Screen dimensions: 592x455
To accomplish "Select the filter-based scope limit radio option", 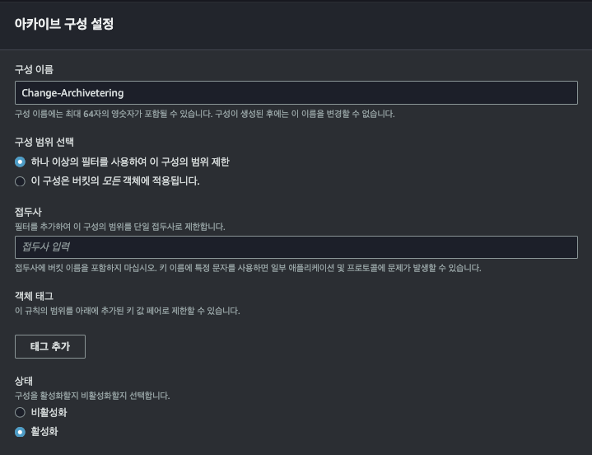I will [x=21, y=162].
